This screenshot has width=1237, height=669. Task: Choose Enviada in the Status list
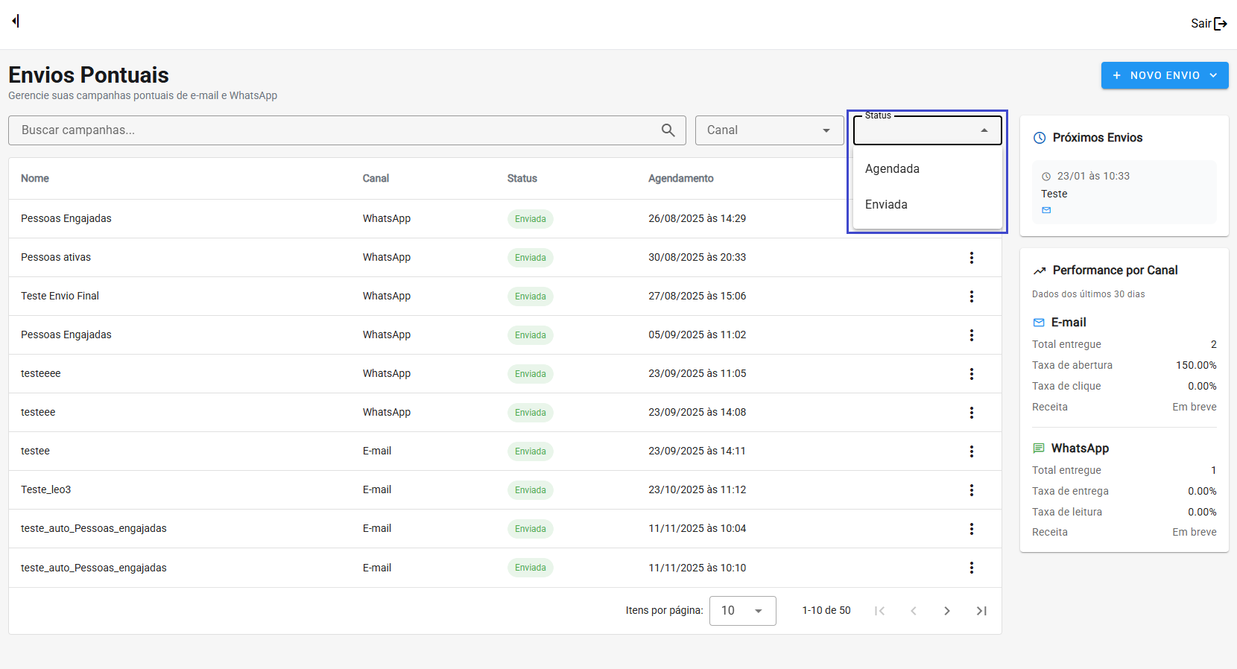[886, 205]
